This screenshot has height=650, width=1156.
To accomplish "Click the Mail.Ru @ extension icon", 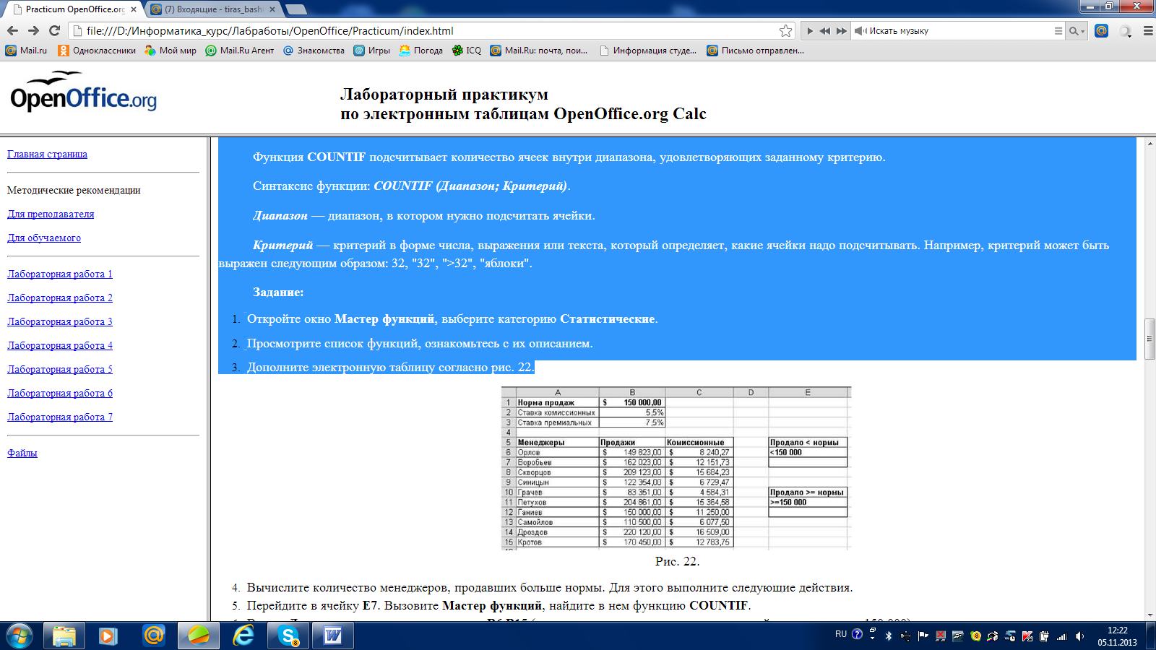I will 1101,30.
